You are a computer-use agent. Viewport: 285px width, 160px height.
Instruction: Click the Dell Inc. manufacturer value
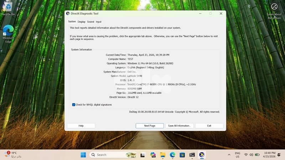coord(132,72)
